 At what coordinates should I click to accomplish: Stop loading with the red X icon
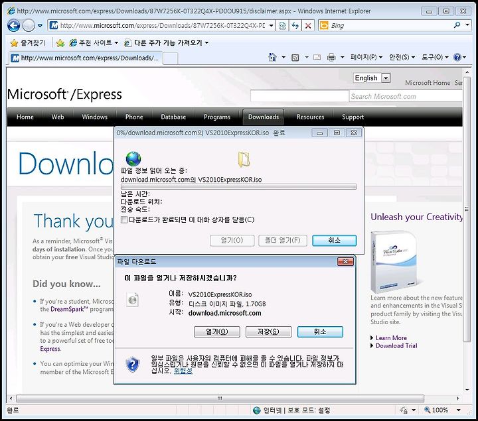[x=308, y=26]
